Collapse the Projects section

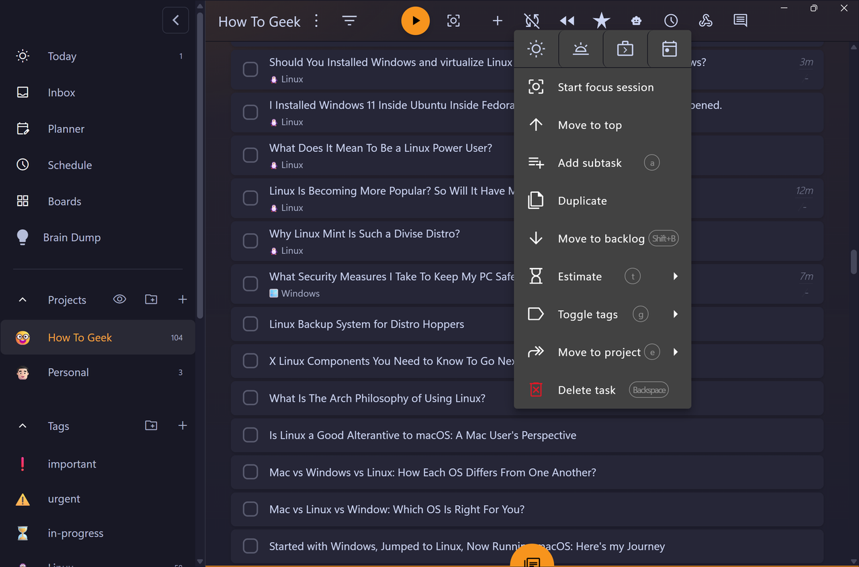23,300
